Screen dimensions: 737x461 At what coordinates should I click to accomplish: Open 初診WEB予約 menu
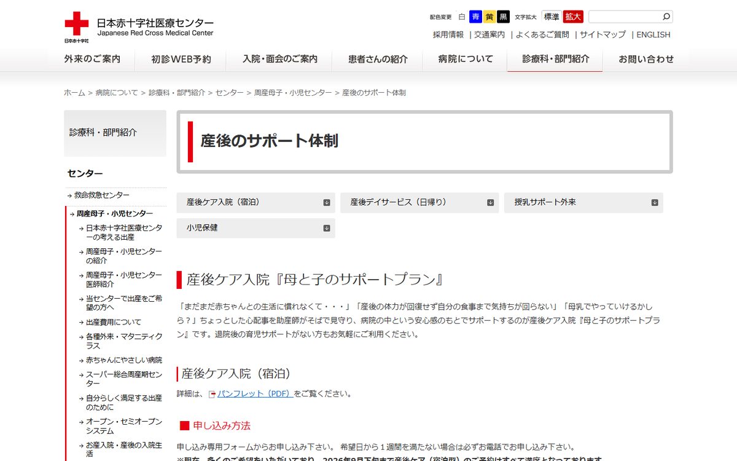click(x=181, y=59)
